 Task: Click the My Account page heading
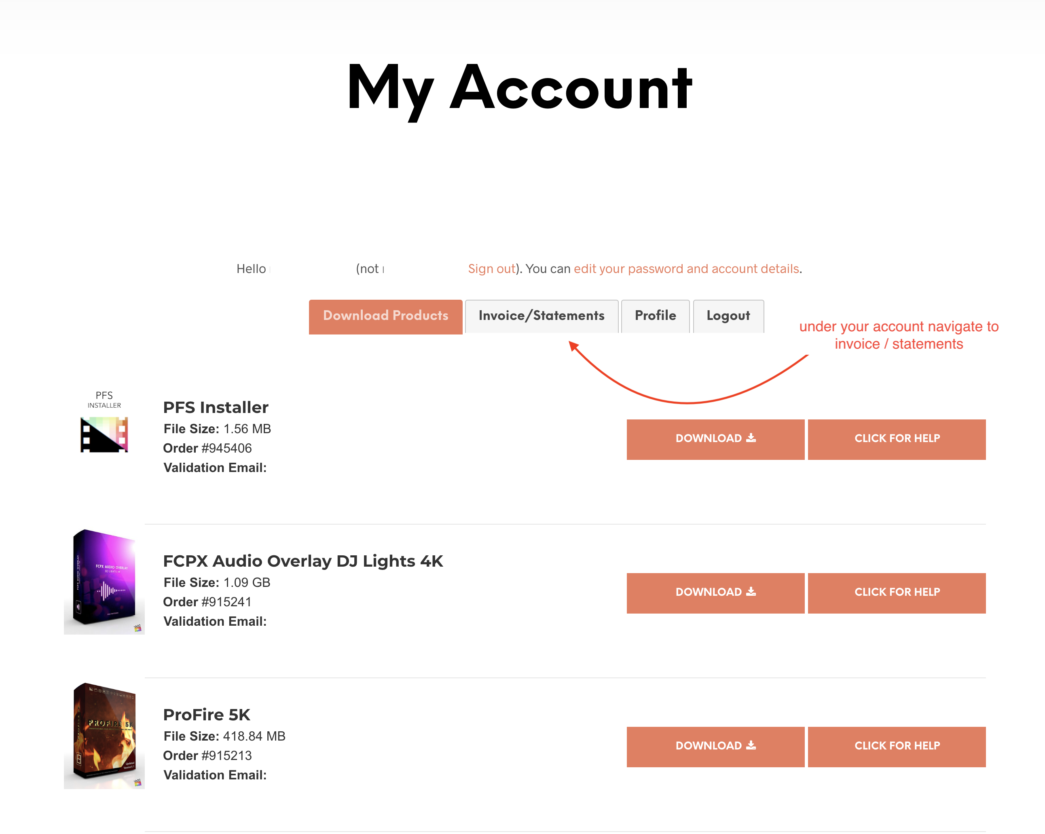520,90
